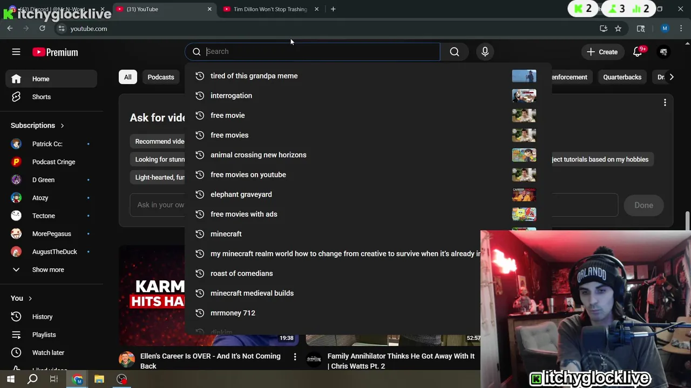691x388 pixels.
Task: Reload the page
Action: click(42, 29)
